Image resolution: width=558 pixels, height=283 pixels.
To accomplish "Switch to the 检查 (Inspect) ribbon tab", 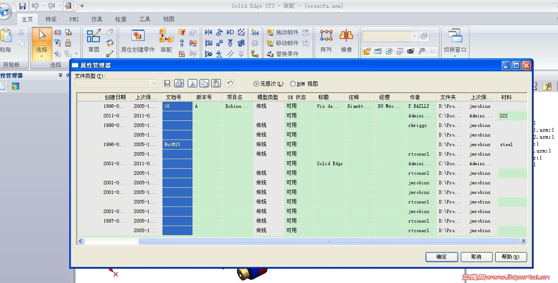I will pos(121,19).
